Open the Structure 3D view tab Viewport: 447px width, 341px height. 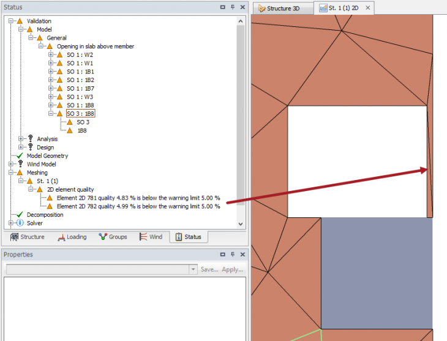[x=283, y=9]
